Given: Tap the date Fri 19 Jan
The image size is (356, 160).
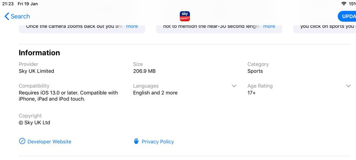Looking at the screenshot, I should coord(28,4).
